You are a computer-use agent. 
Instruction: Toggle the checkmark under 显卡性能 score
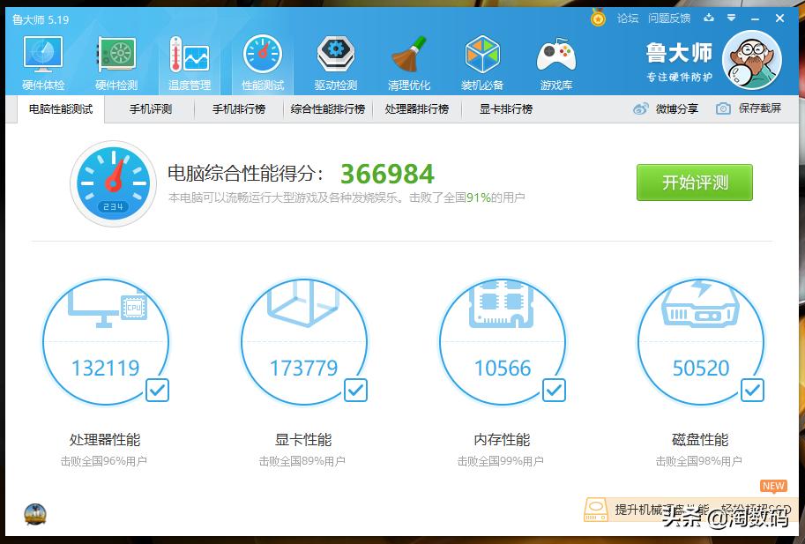point(355,389)
